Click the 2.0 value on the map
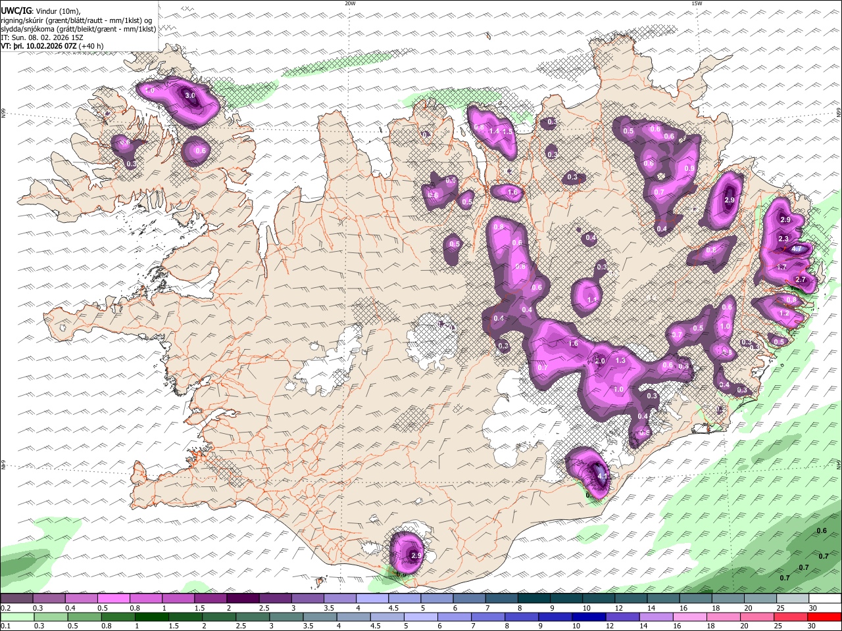The height and width of the screenshot is (631, 842). [600, 362]
